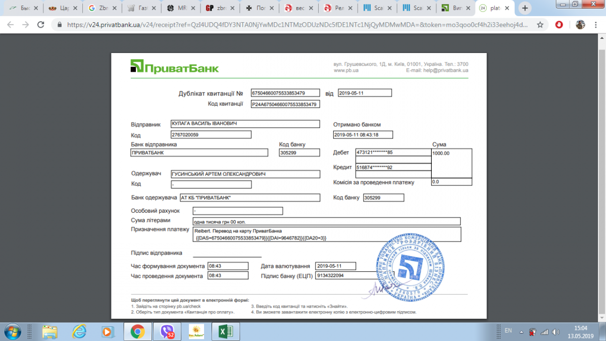Close the Вип tab
This screenshot has height=341, width=606.
(467, 8)
